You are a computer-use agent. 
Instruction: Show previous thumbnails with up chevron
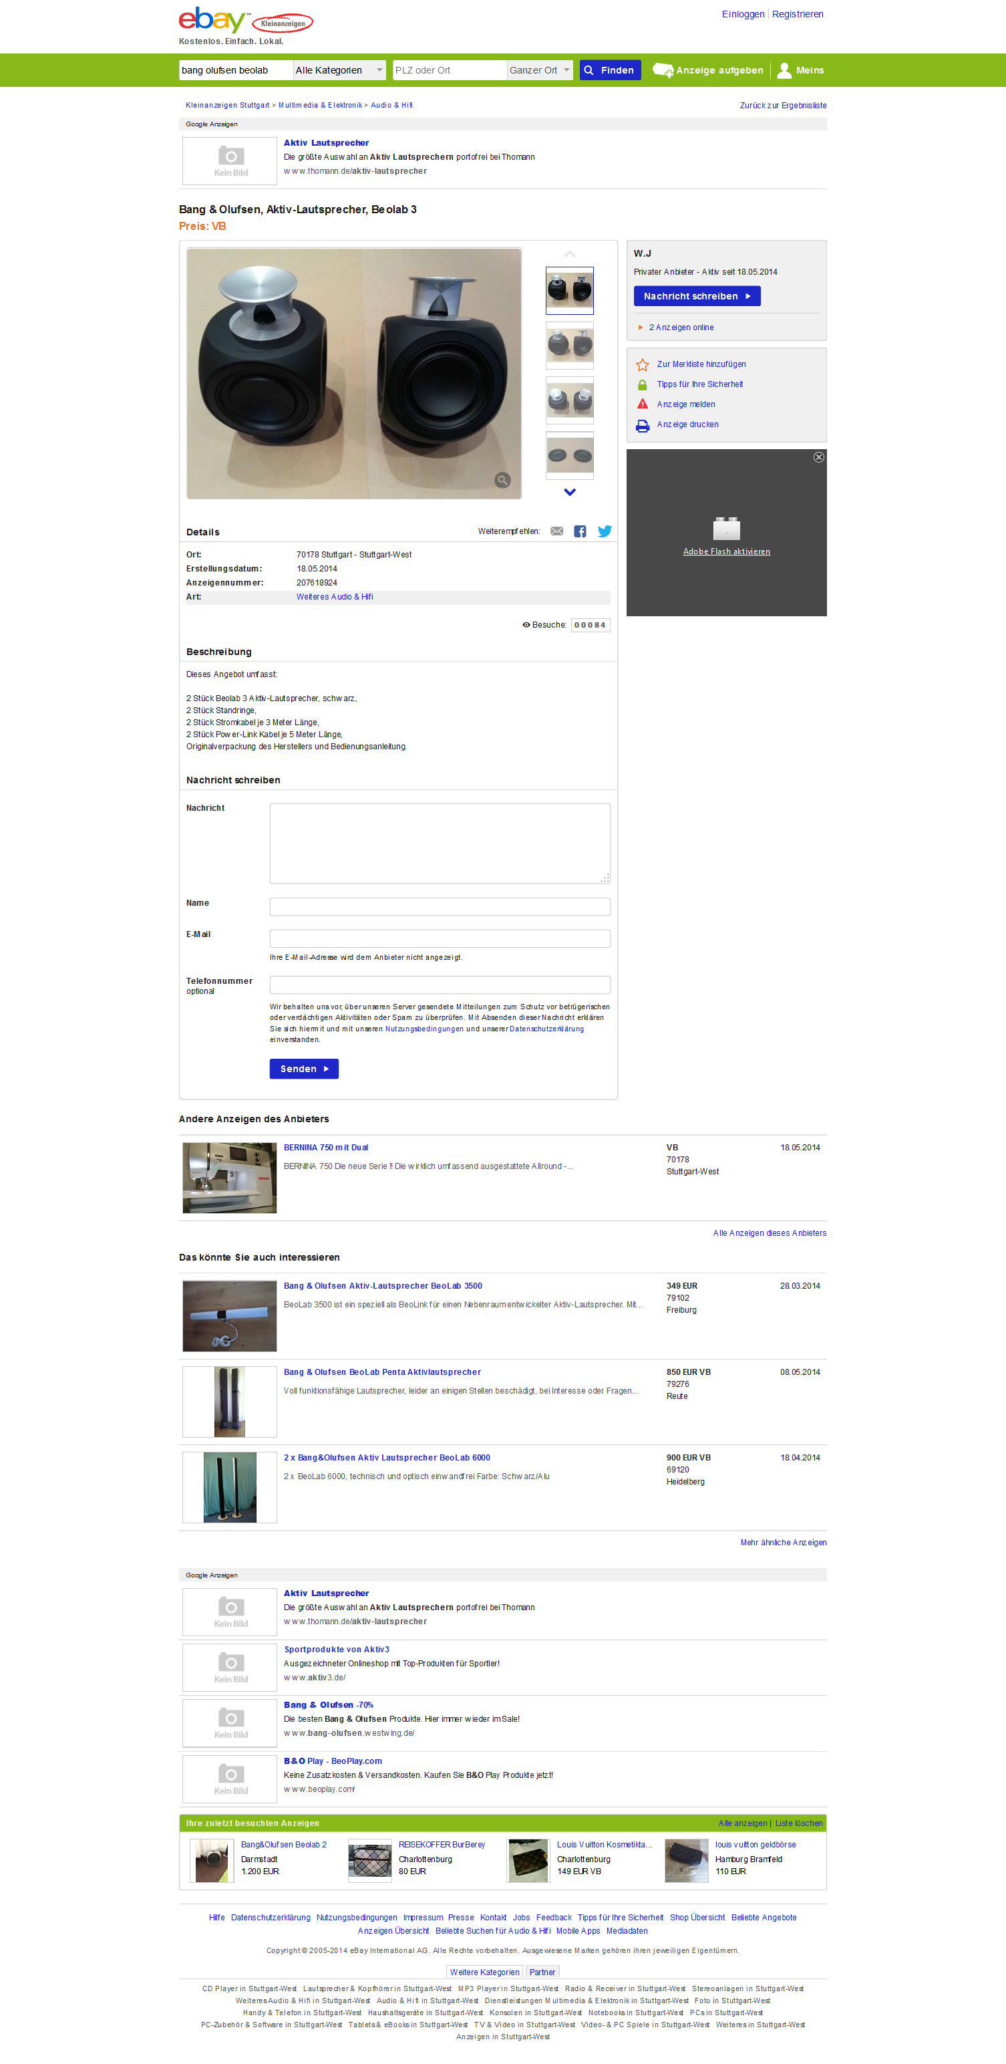pyautogui.click(x=570, y=254)
